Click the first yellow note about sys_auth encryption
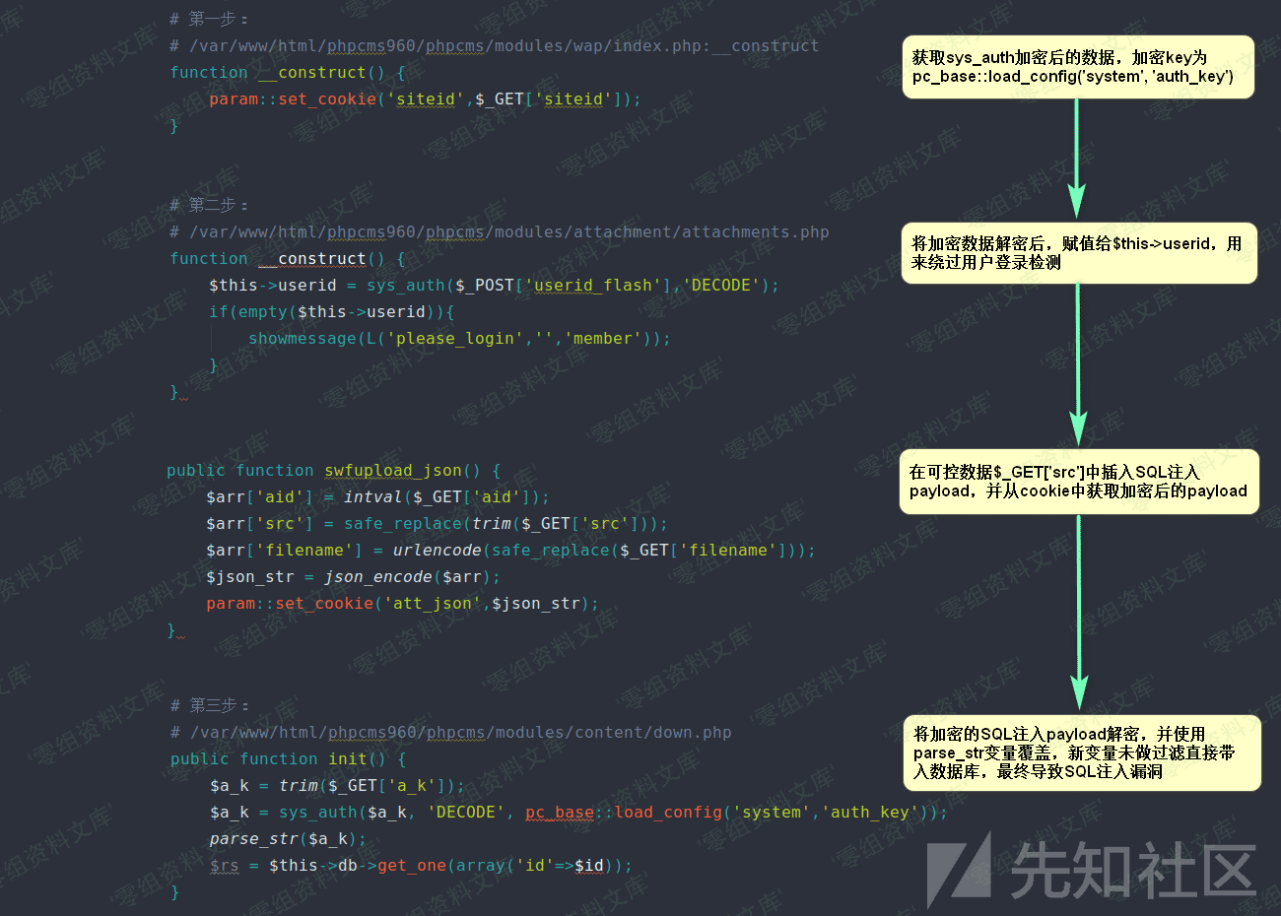This screenshot has height=916, width=1281. 1078,67
